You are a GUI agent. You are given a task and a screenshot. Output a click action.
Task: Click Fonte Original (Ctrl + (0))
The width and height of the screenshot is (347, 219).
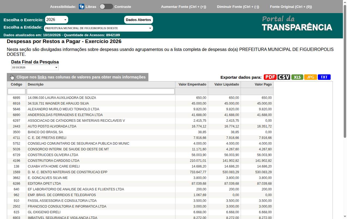pyautogui.click(x=291, y=7)
